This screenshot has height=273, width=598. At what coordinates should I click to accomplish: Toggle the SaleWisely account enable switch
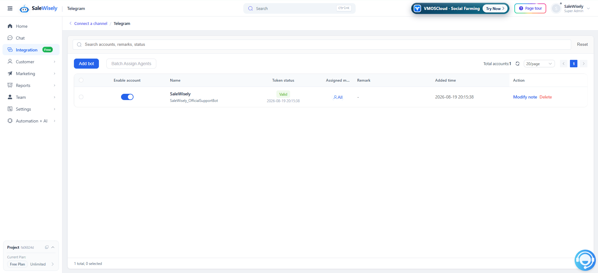pos(127,97)
